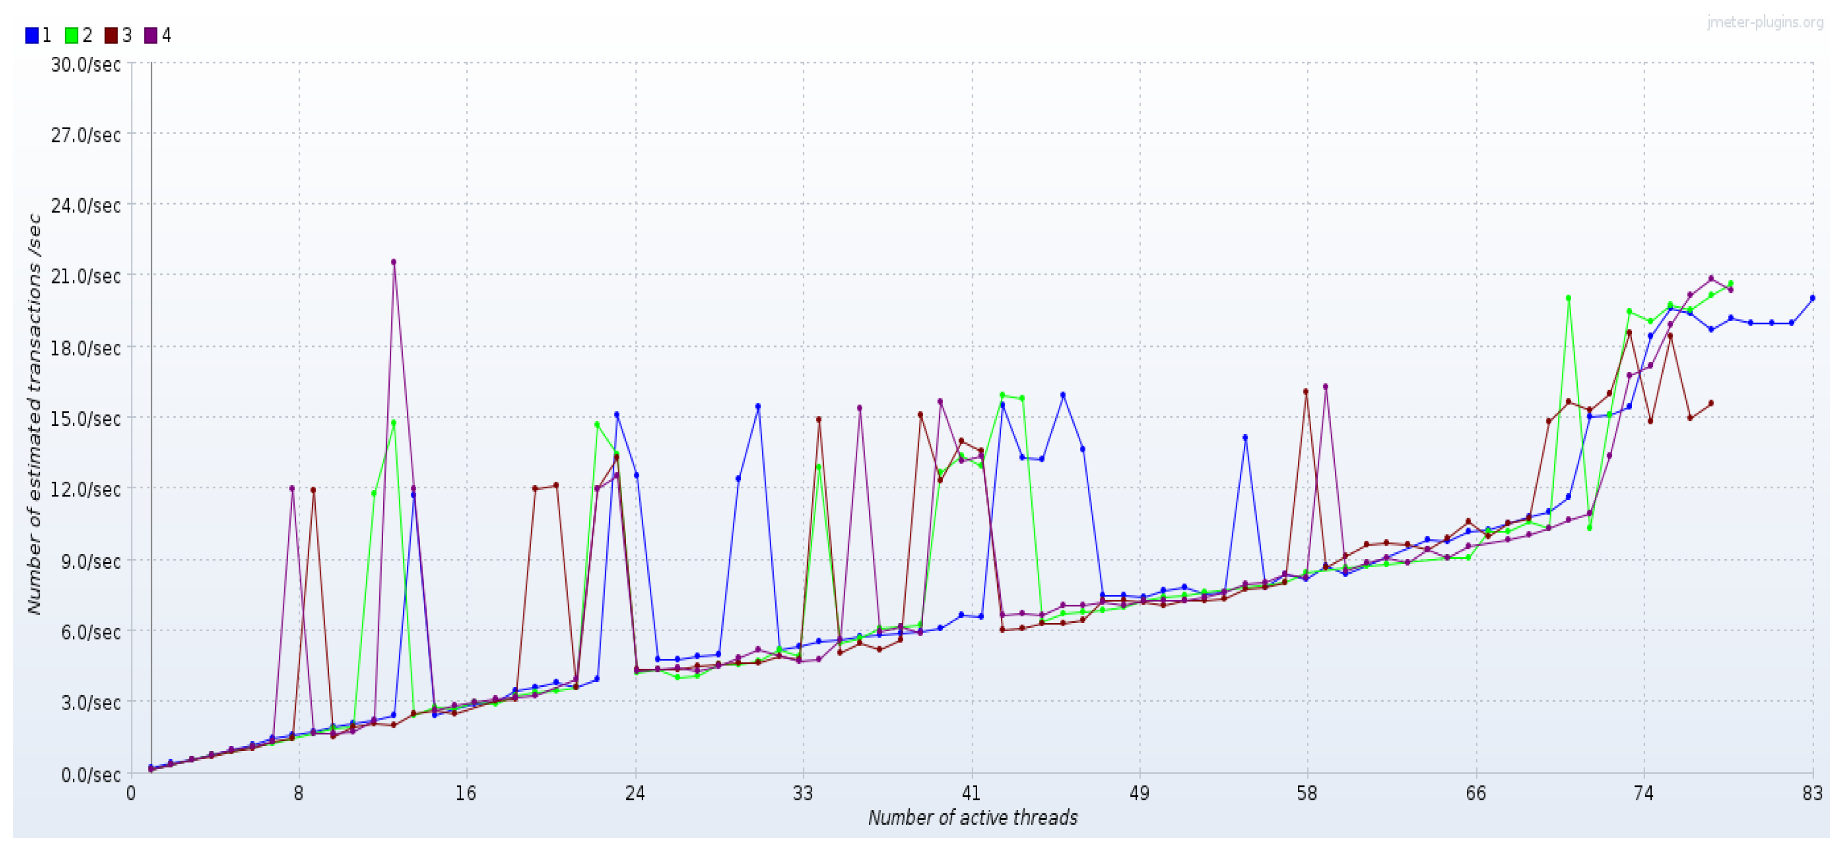Click the 15.0/sec label on the y-axis
Viewport: 1845px width, 853px height.
pos(85,419)
